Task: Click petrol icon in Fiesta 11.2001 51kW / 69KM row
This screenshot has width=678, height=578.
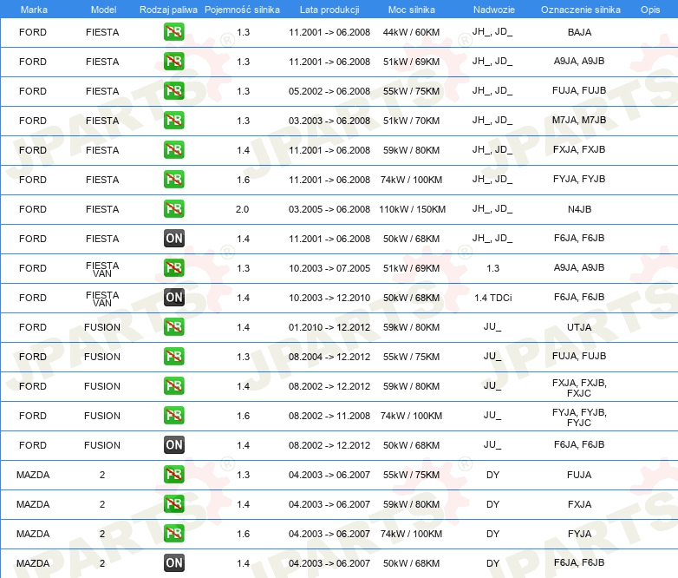Action: point(173,62)
